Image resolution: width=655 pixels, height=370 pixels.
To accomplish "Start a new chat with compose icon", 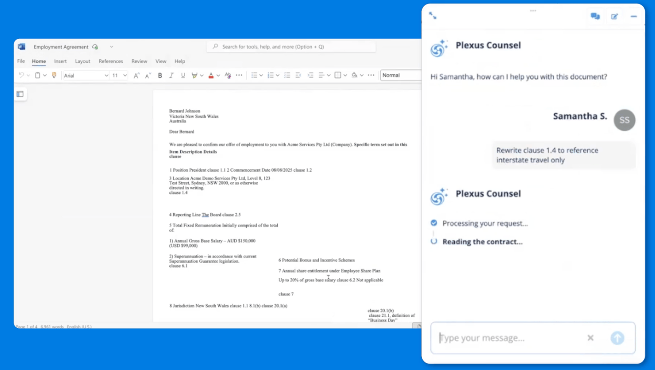I will click(614, 16).
